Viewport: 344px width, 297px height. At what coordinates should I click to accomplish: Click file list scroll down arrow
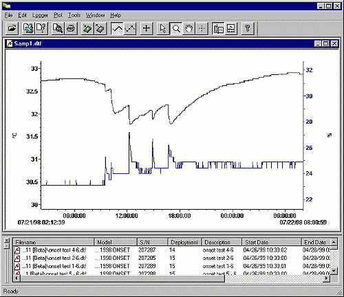334,271
